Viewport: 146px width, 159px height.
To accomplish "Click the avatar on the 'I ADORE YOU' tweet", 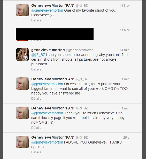I will pyautogui.click(x=22, y=142).
